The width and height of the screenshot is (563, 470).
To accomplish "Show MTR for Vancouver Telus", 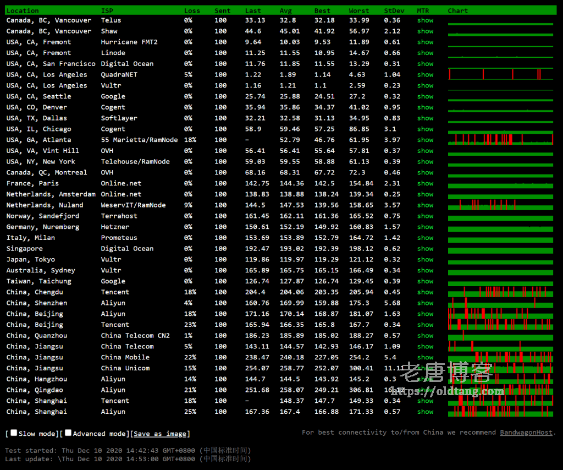I will click(425, 20).
